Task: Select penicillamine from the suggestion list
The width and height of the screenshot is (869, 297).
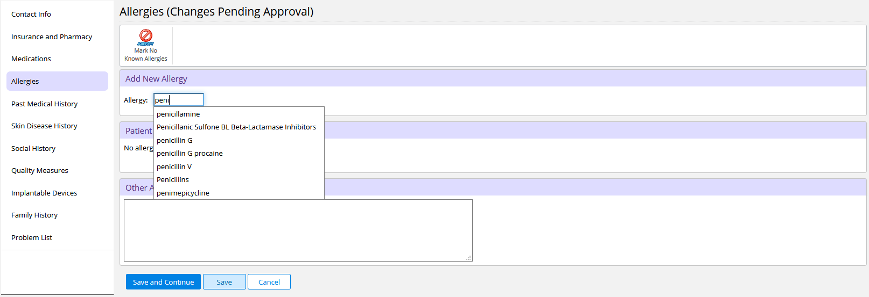Action: (x=239, y=114)
